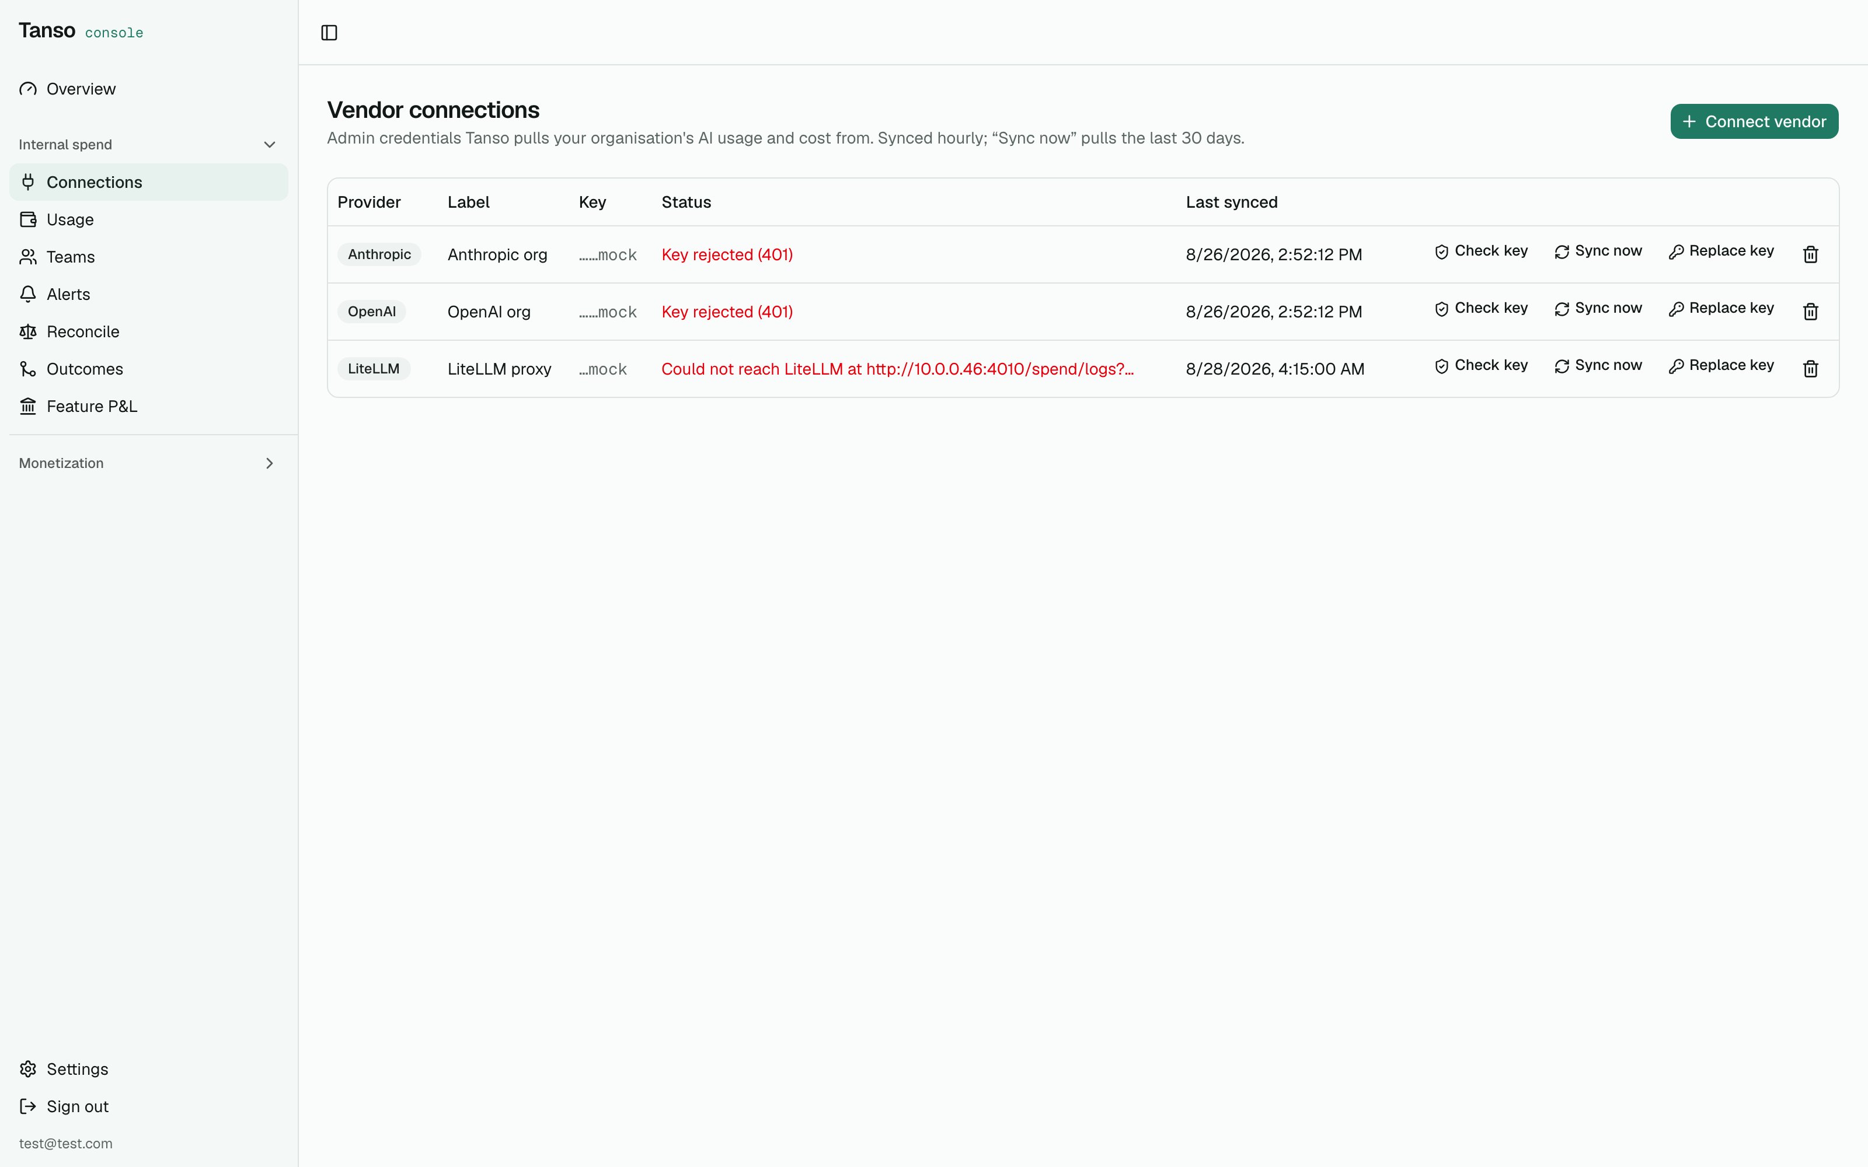Screen dimensions: 1868x1167
Task: Toggle the sidebar panel icon
Action: tap(329, 33)
